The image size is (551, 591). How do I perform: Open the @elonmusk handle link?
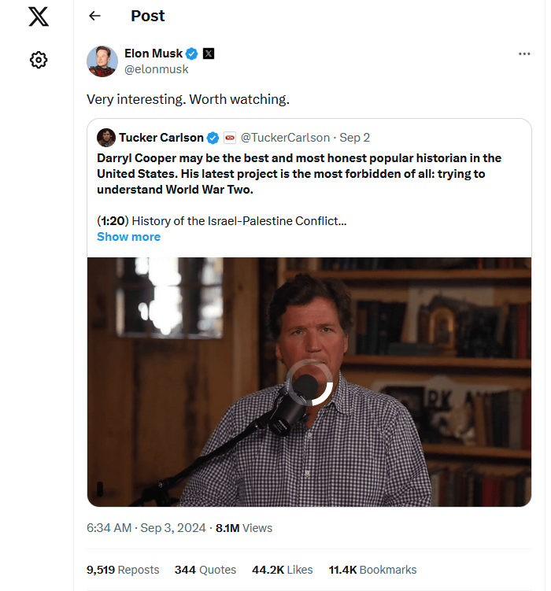157,69
